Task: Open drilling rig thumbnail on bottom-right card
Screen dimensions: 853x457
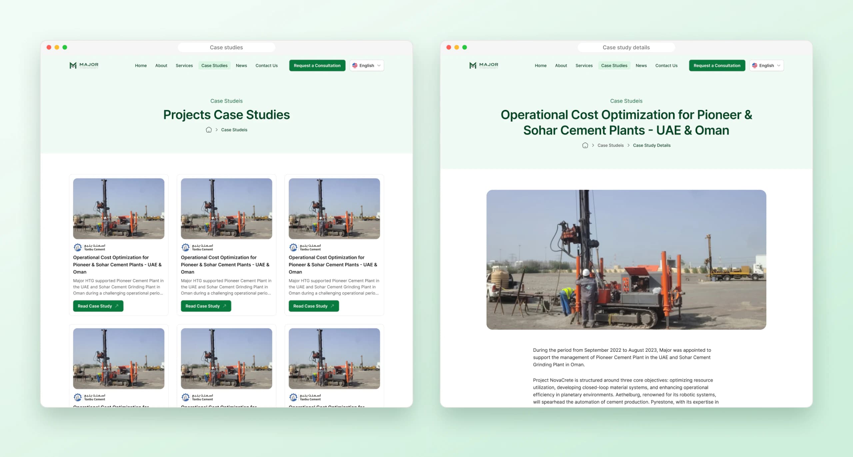Action: pyautogui.click(x=334, y=358)
